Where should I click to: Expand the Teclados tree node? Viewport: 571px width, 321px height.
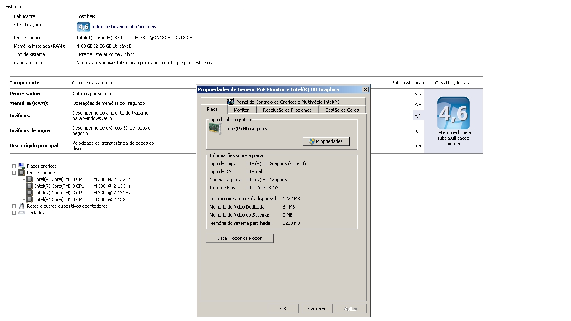point(14,213)
